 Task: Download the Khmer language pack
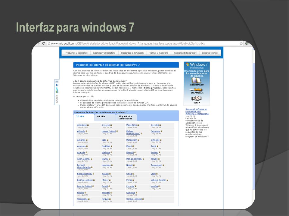[x=105, y=180]
